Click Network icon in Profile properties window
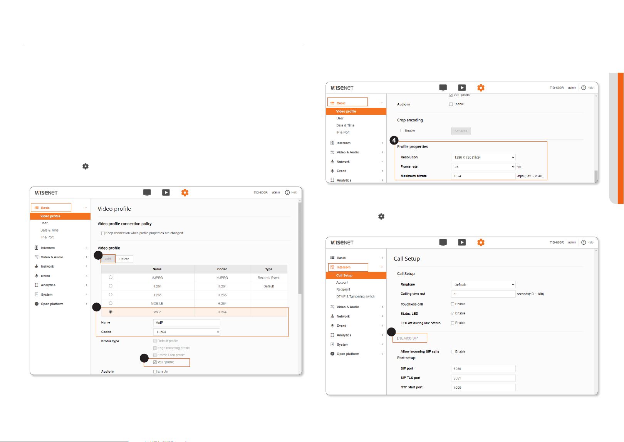The width and height of the screenshot is (624, 442). click(x=332, y=161)
